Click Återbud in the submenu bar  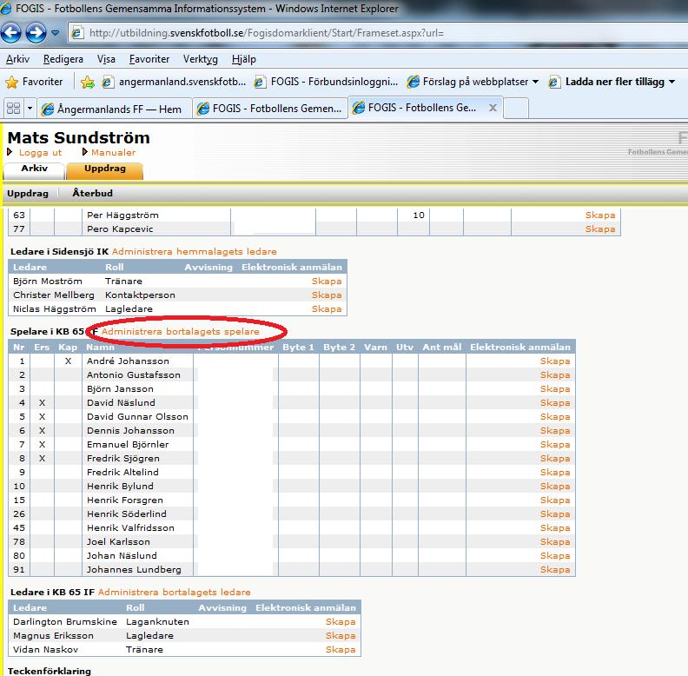(x=93, y=193)
